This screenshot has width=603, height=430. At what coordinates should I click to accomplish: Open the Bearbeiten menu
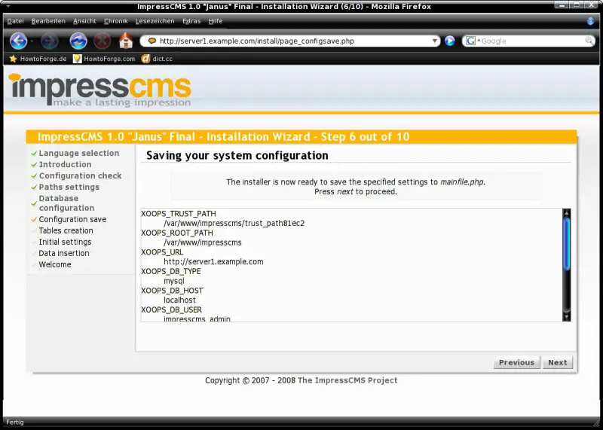tap(48, 21)
